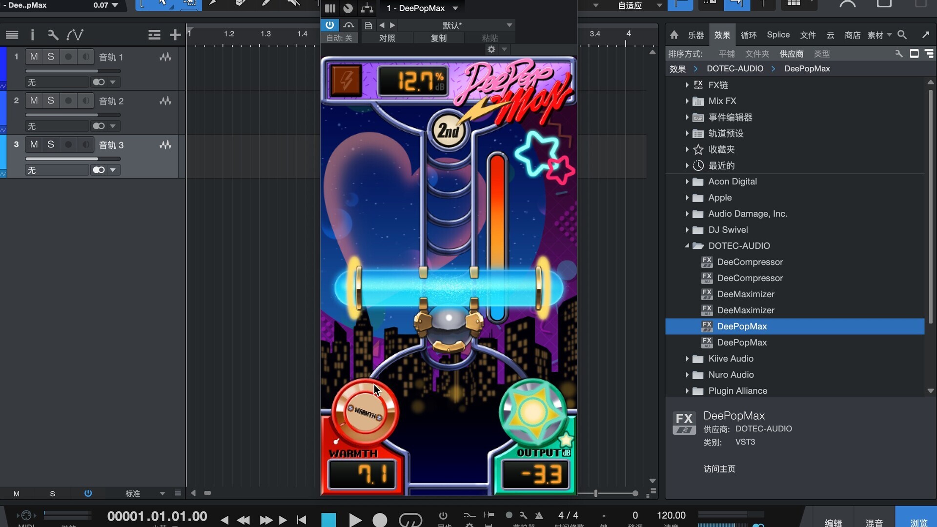937x527 pixels.
Task: Mute 音轨 1
Action: click(x=34, y=57)
